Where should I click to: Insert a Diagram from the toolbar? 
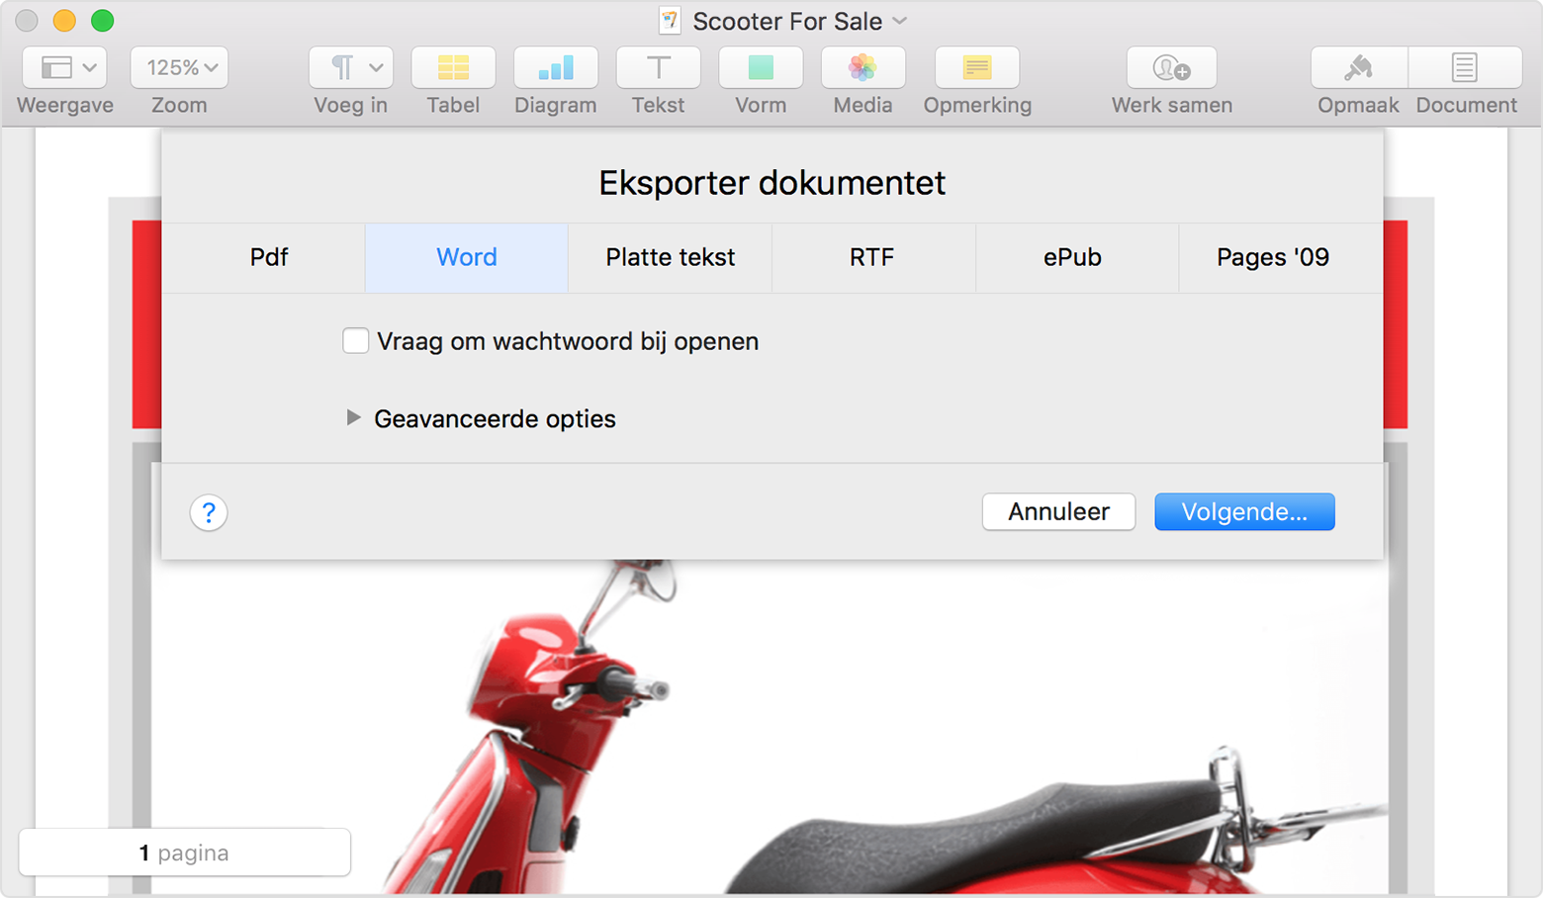click(x=555, y=67)
